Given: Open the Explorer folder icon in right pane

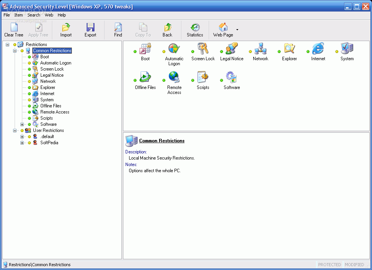Looking at the screenshot, I should tap(289, 49).
